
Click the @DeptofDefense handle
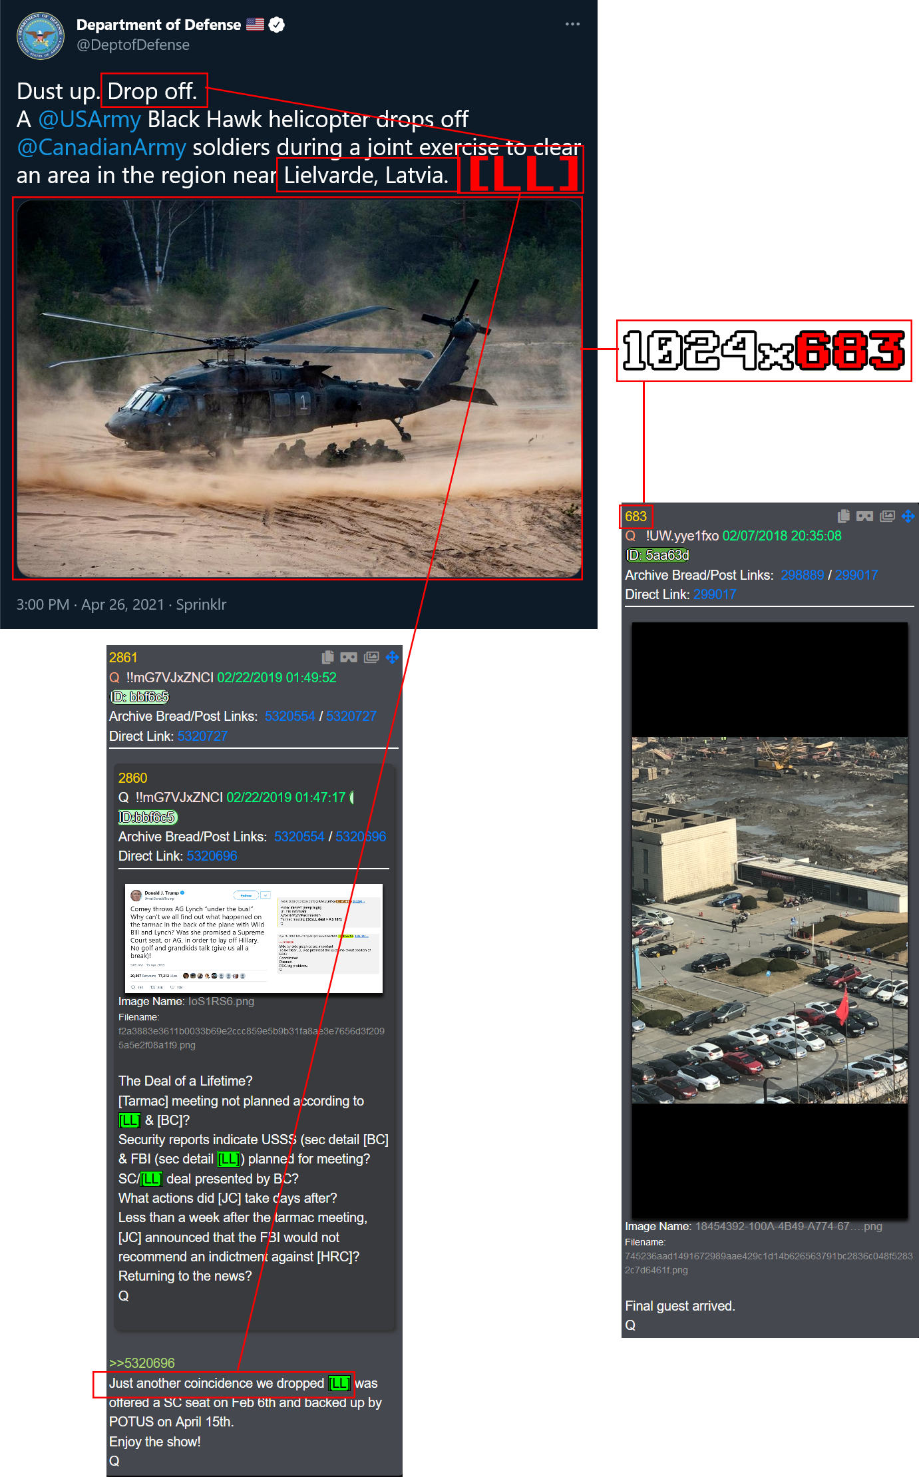click(133, 45)
